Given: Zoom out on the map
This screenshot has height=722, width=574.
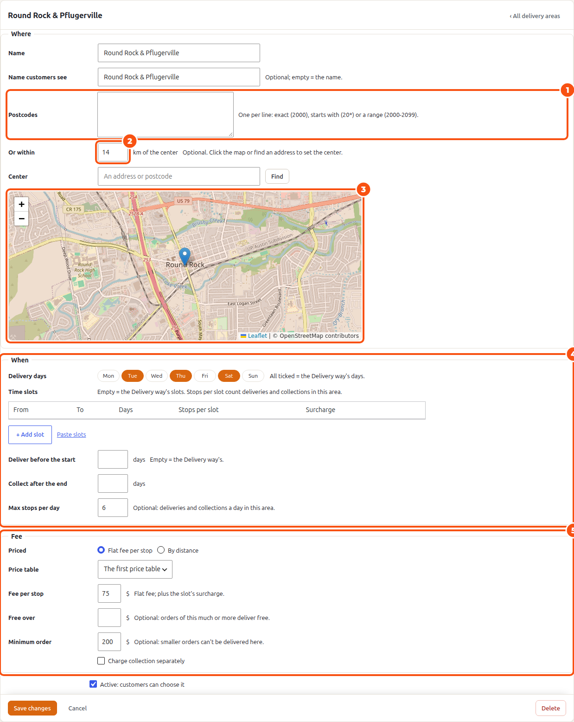Looking at the screenshot, I should tap(21, 219).
